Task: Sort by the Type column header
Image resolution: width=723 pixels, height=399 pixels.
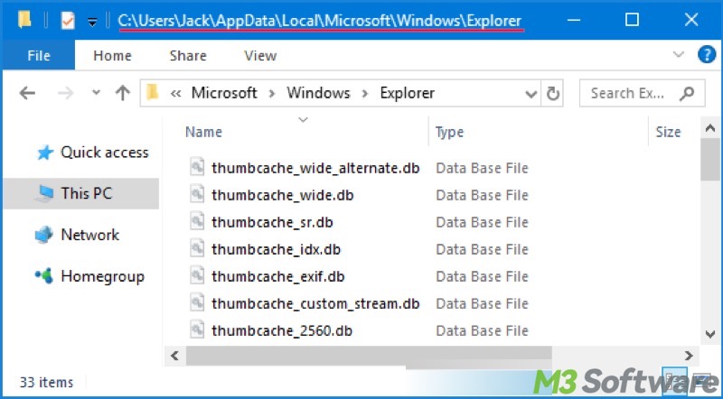Action: (x=449, y=132)
